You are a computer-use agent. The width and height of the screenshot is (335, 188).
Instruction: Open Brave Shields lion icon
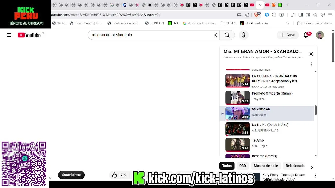256,15
